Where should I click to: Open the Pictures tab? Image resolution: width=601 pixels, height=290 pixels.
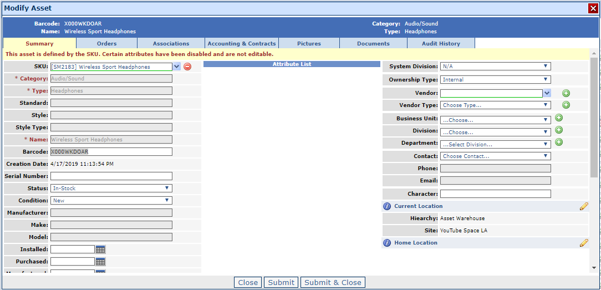point(309,43)
